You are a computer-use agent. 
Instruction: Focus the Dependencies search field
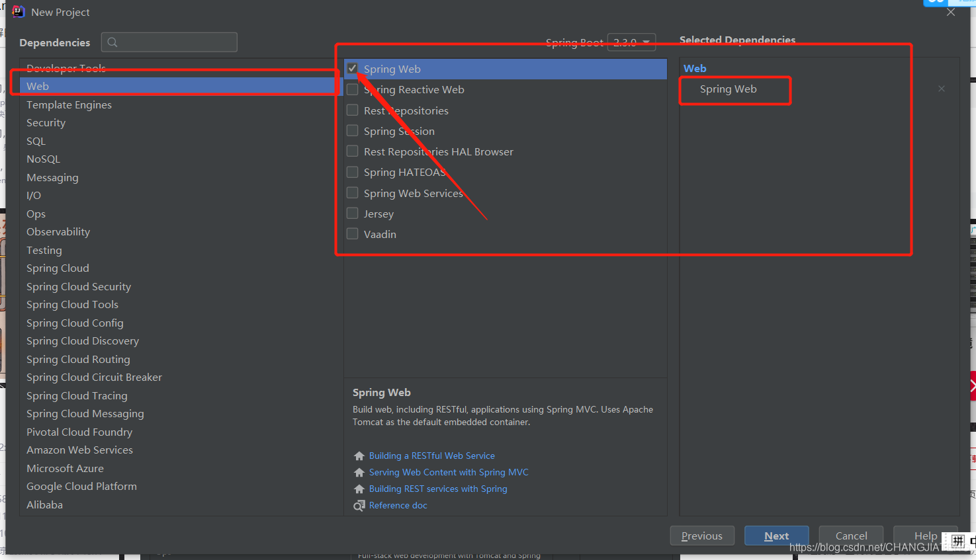[x=169, y=42]
